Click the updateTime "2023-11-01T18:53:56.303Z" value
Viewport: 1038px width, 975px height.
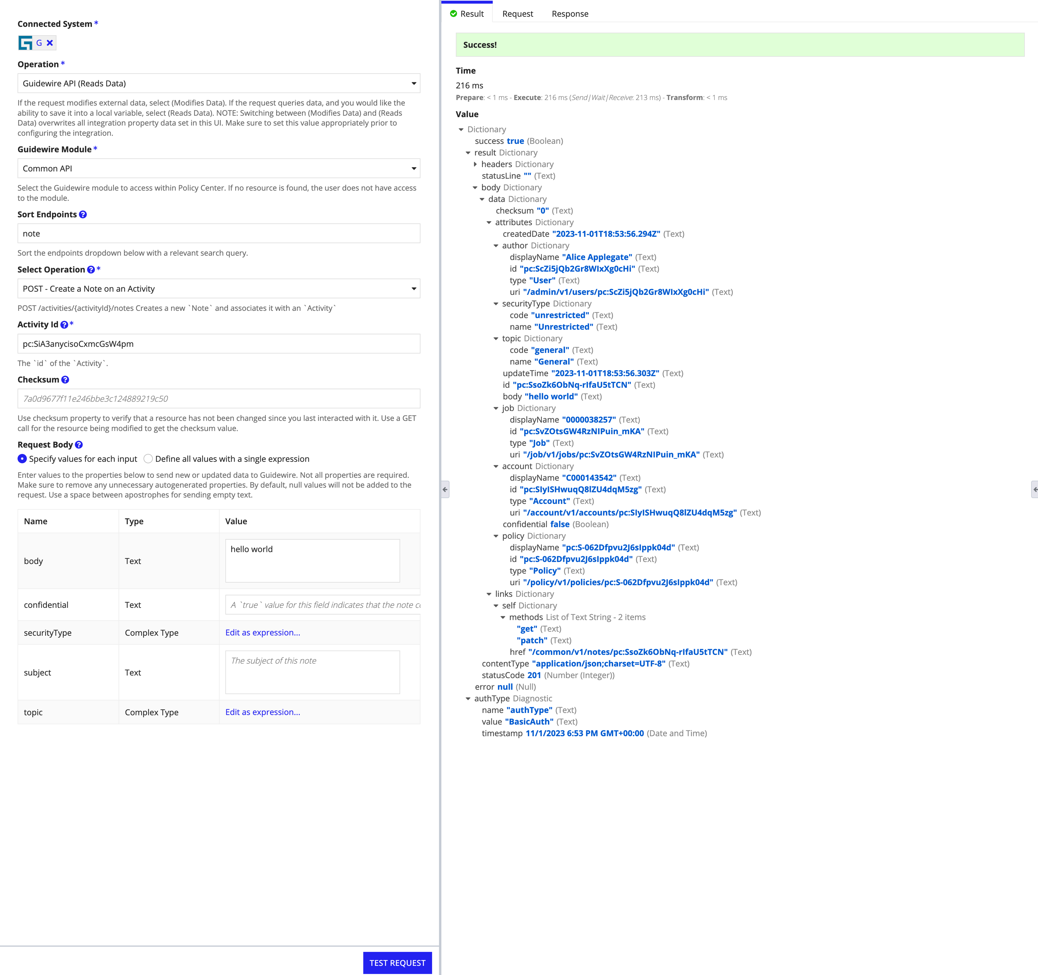pyautogui.click(x=605, y=373)
